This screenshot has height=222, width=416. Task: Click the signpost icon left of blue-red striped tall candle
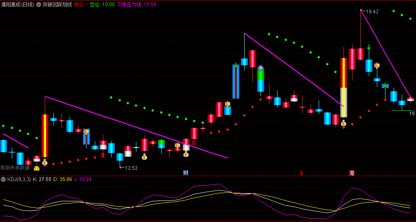[x=228, y=104]
